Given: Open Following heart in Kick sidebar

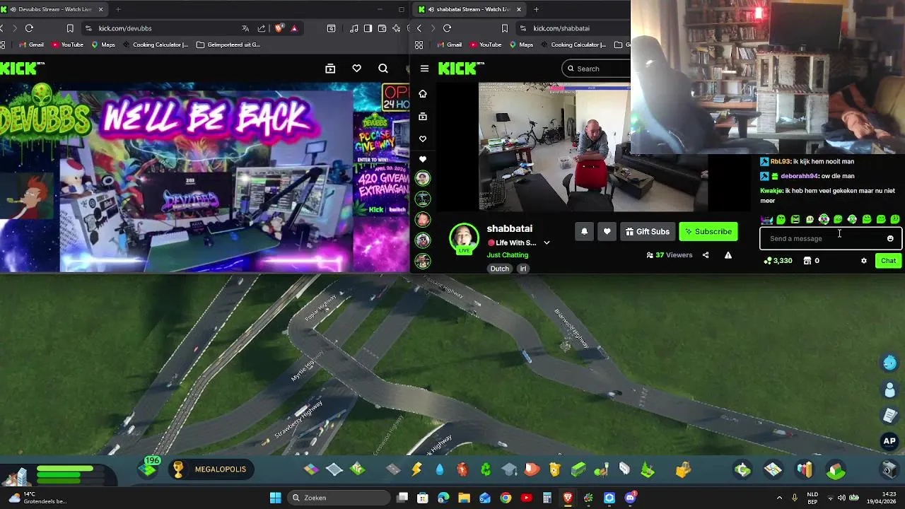Looking at the screenshot, I should click(423, 139).
